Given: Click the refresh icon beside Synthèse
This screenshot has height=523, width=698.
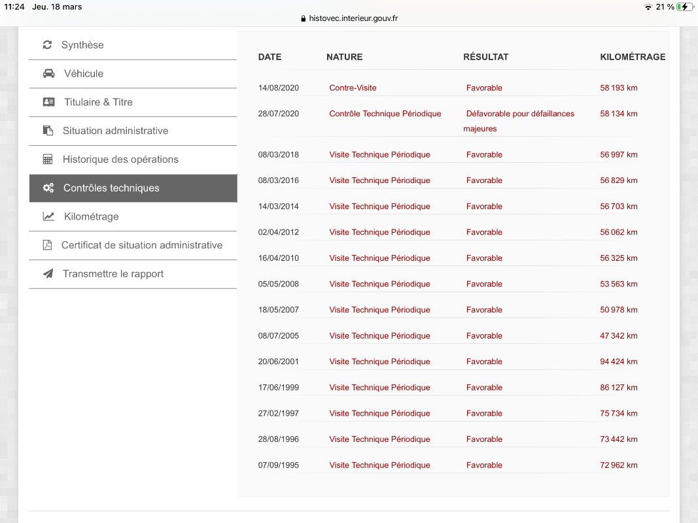Looking at the screenshot, I should [x=47, y=45].
